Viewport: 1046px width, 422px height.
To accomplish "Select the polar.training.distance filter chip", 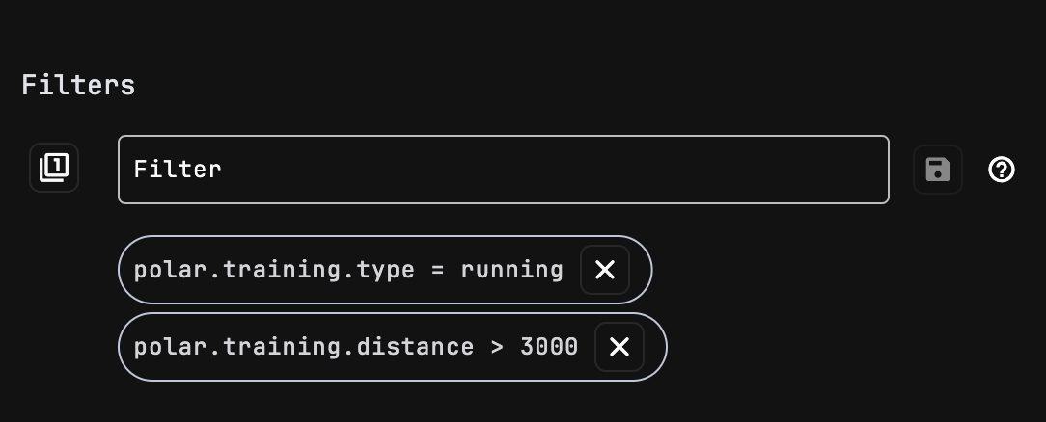I will point(392,347).
